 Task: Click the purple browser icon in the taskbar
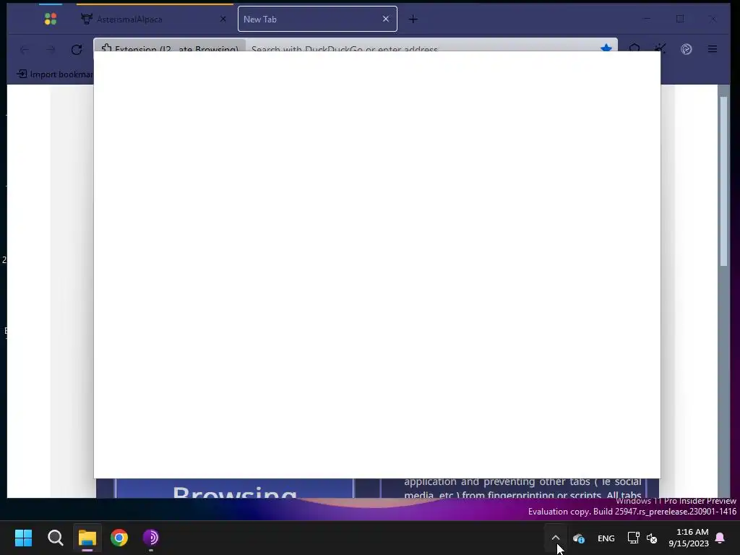(151, 538)
